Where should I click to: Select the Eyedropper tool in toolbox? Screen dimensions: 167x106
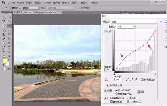pyautogui.click(x=9, y=26)
